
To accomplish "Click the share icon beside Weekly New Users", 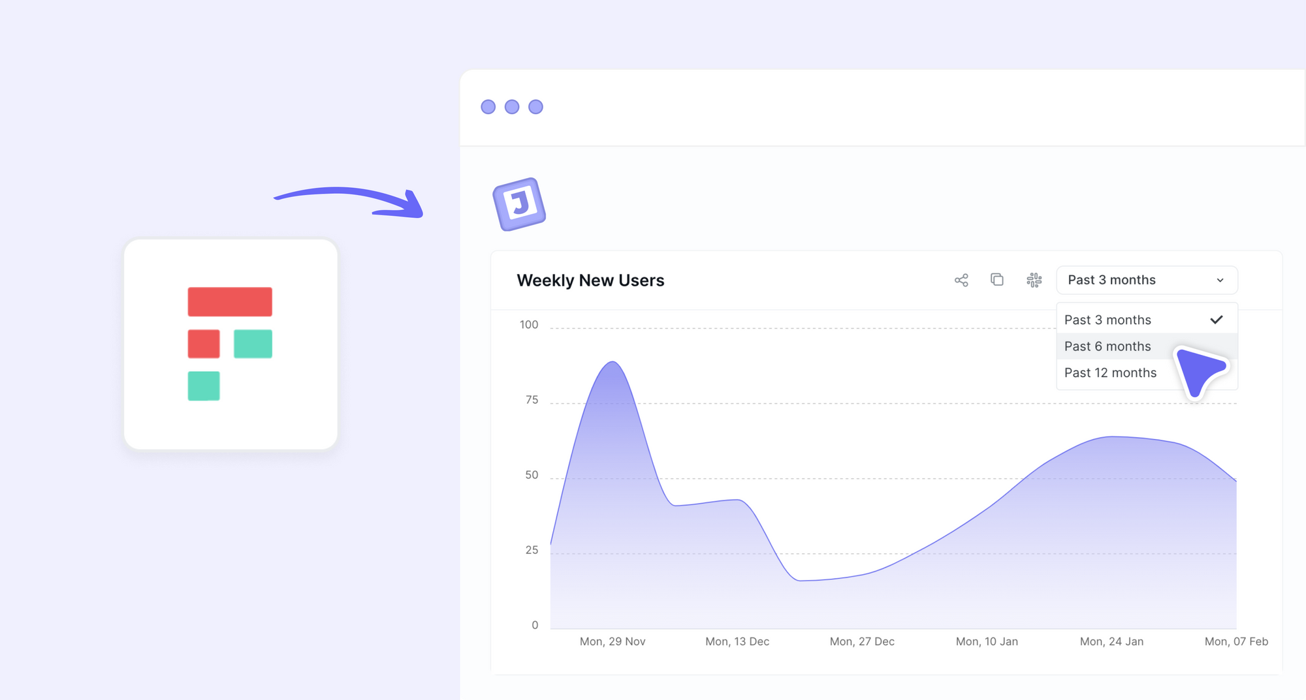I will [x=961, y=281].
